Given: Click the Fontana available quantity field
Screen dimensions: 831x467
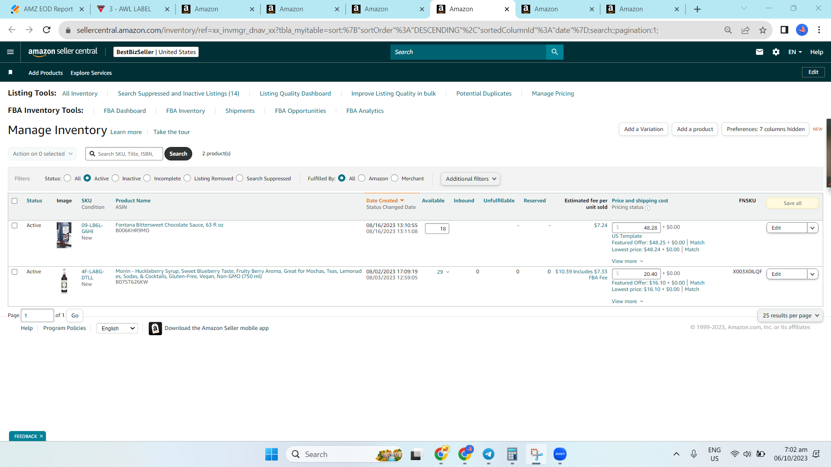Looking at the screenshot, I should point(437,228).
